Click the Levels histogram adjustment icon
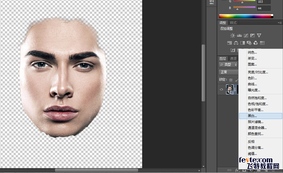The height and width of the screenshot is (173, 283). (239, 36)
